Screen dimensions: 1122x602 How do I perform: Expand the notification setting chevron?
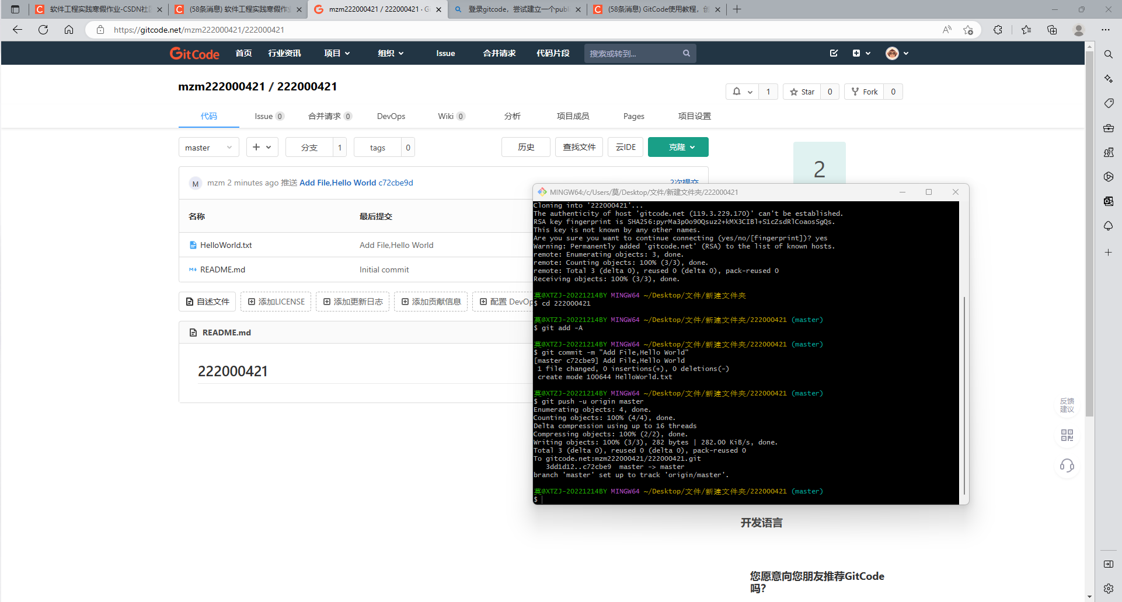[x=750, y=92]
